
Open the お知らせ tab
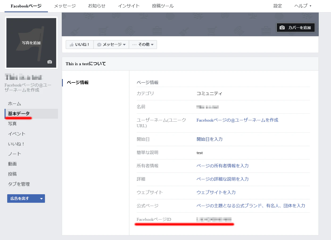[97, 6]
